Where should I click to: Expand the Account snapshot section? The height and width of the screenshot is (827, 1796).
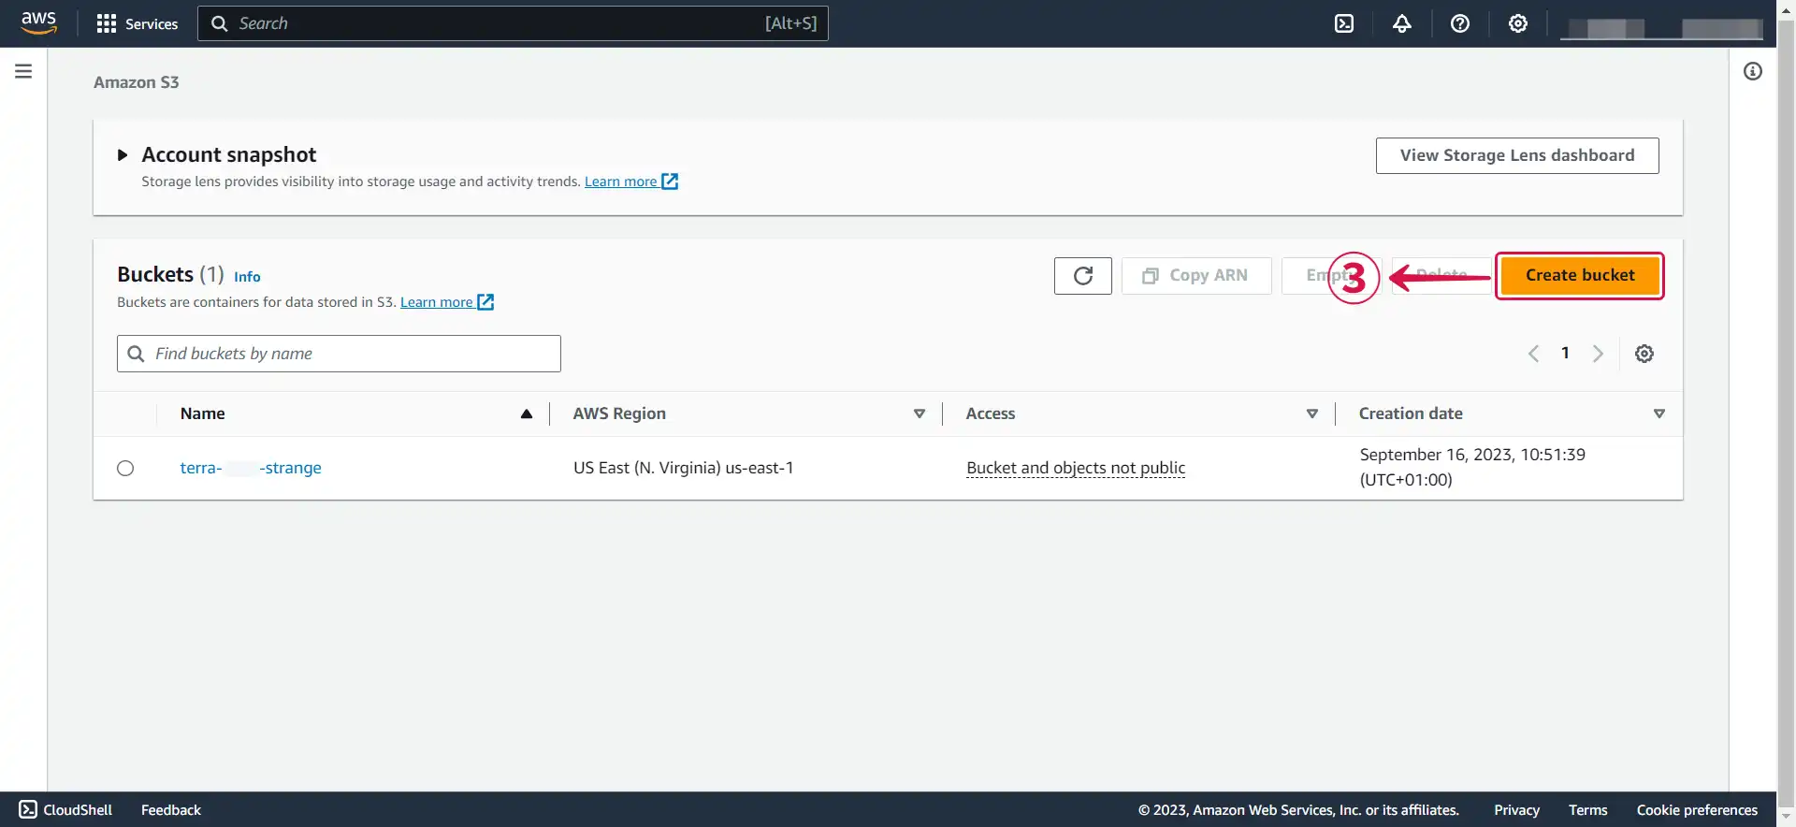tap(123, 155)
